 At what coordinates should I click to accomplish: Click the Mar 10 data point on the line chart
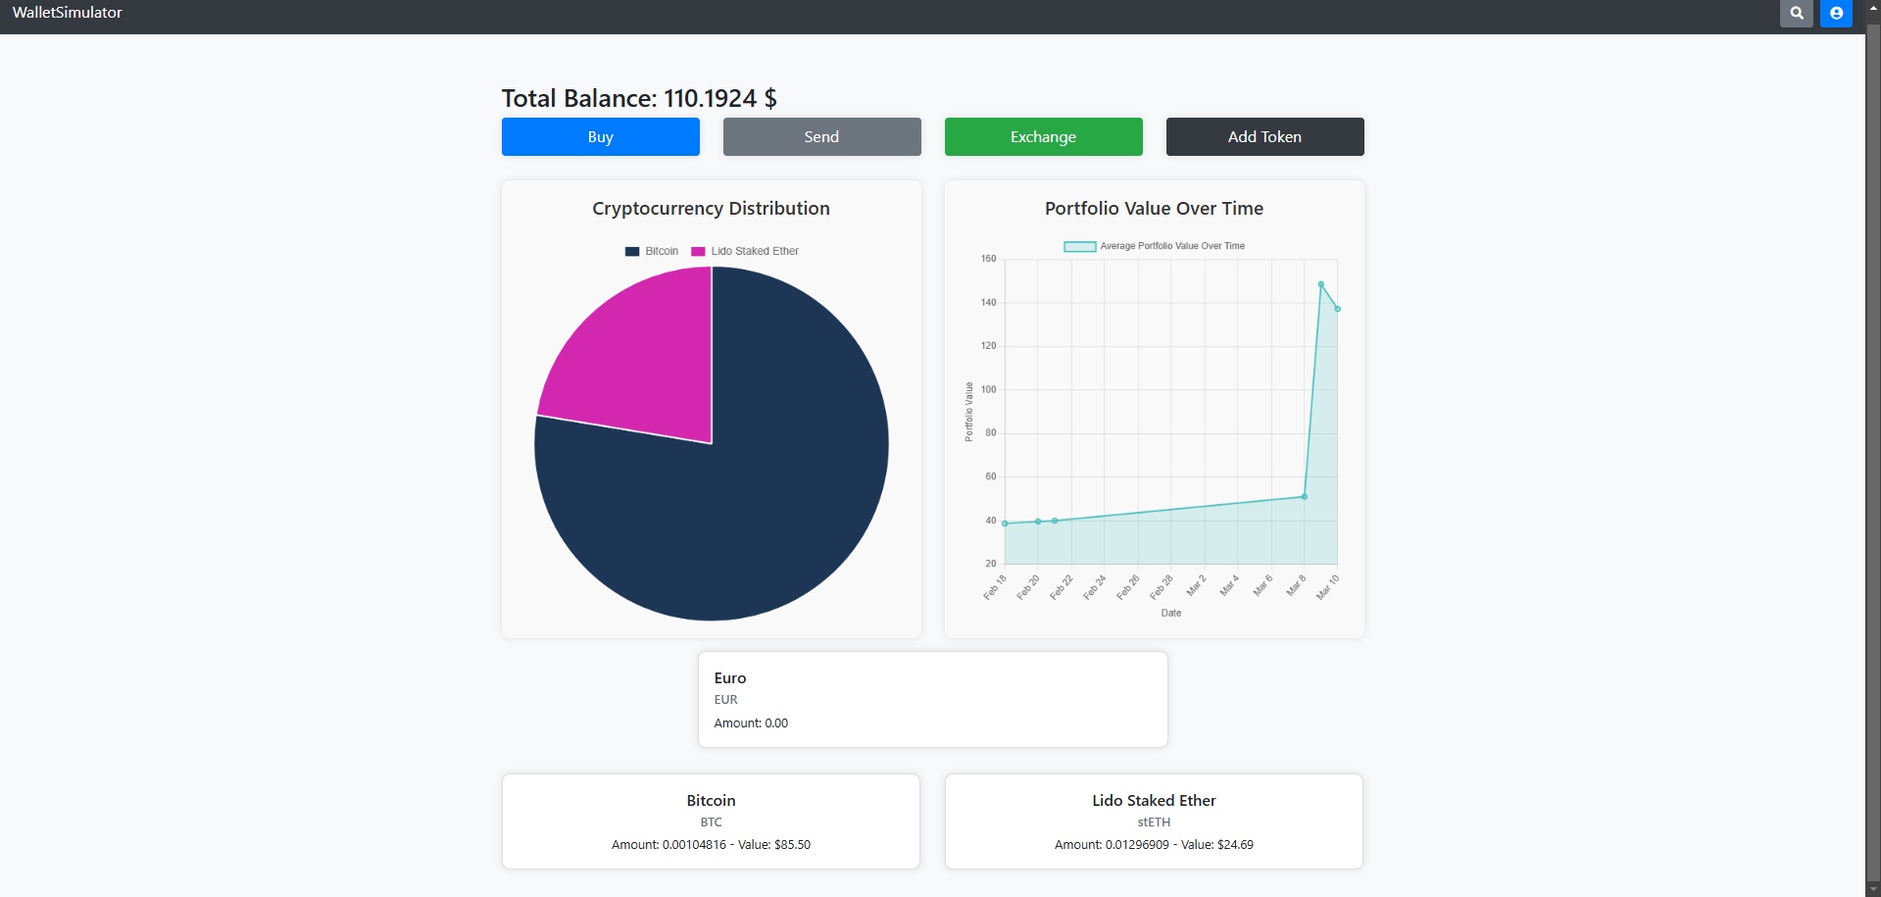1338,307
